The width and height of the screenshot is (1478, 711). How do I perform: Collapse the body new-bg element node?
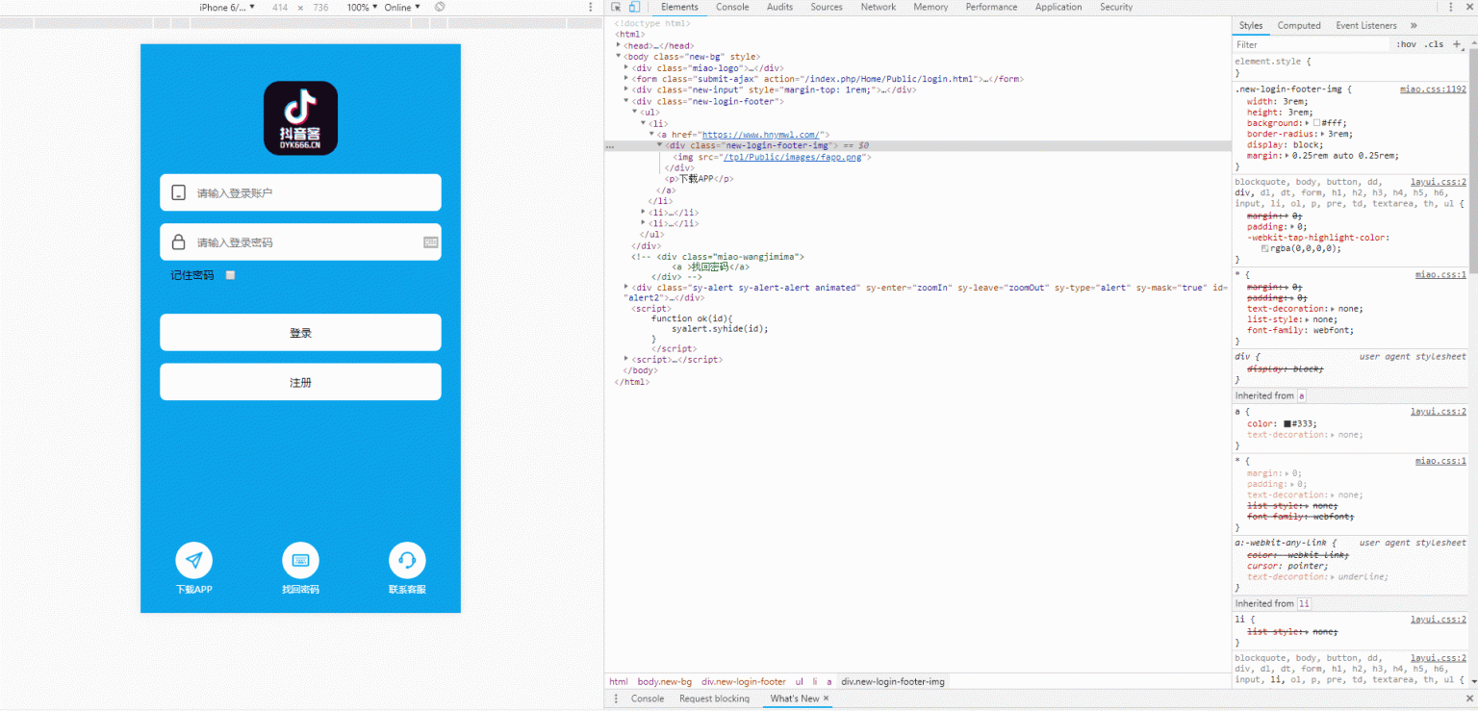pos(619,57)
